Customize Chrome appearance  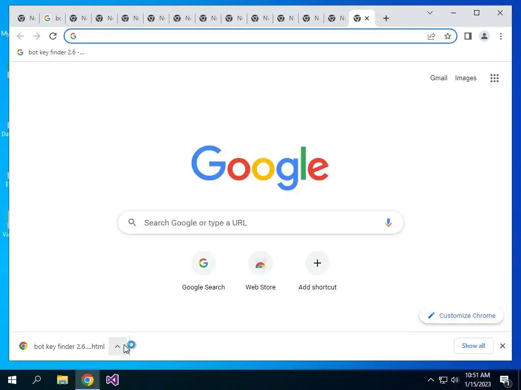pos(461,315)
